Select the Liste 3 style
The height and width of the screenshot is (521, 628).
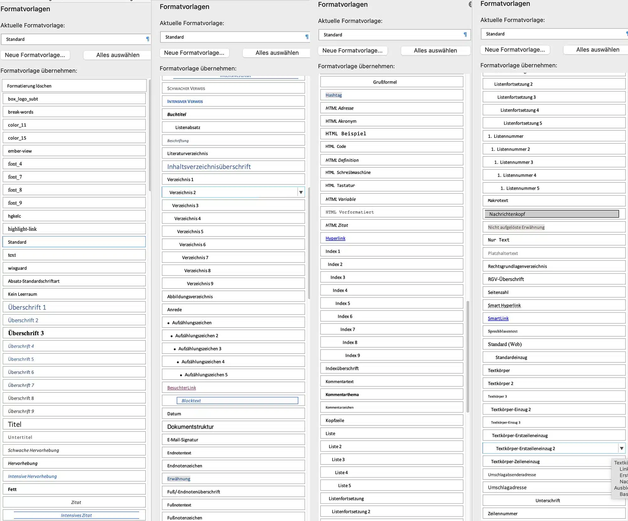(392, 459)
